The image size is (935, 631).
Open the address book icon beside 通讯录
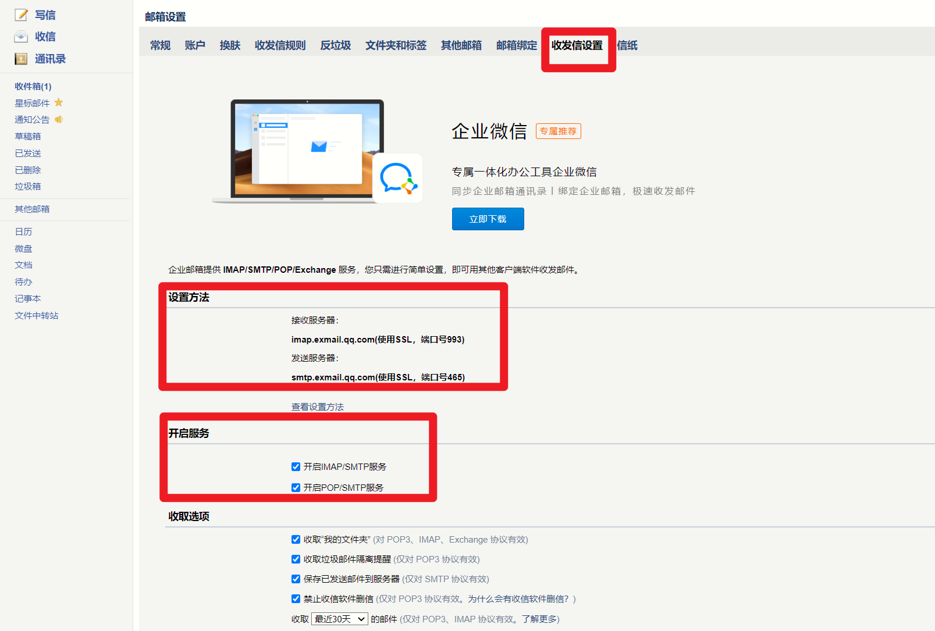(x=20, y=58)
